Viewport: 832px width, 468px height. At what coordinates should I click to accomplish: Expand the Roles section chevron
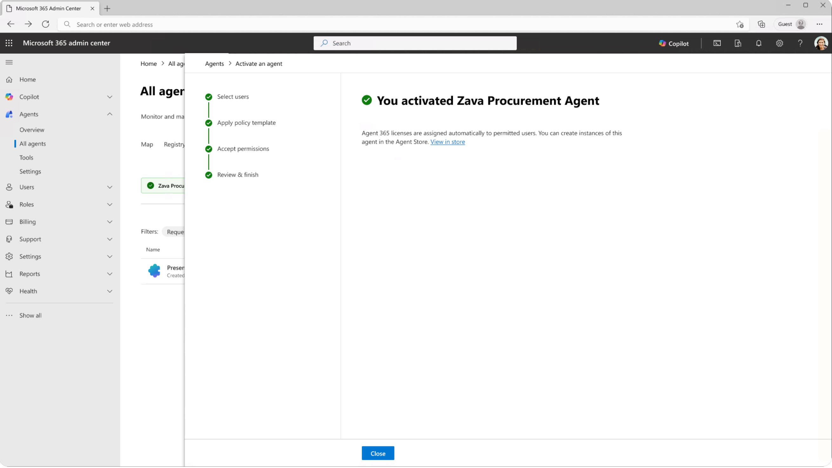(x=110, y=205)
